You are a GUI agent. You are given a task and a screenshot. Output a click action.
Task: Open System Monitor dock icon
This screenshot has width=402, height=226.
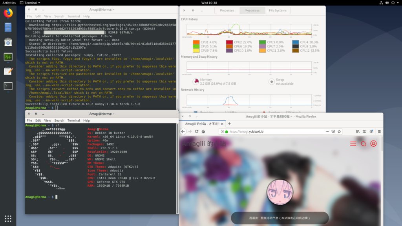8,56
